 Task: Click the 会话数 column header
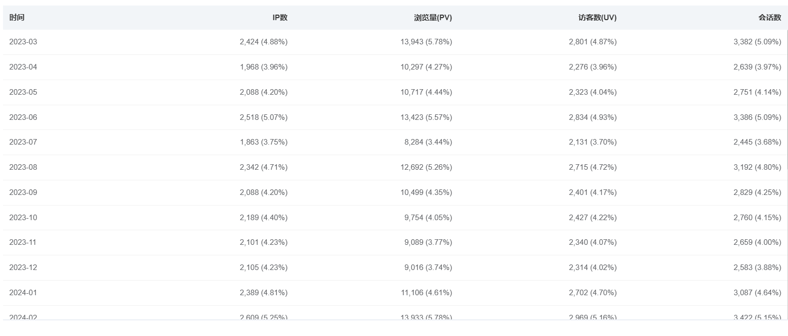[x=769, y=18]
